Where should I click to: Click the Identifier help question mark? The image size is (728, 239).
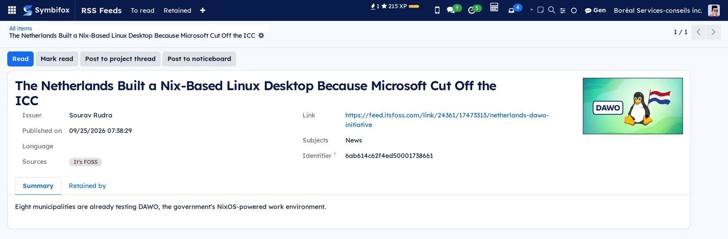click(x=335, y=154)
